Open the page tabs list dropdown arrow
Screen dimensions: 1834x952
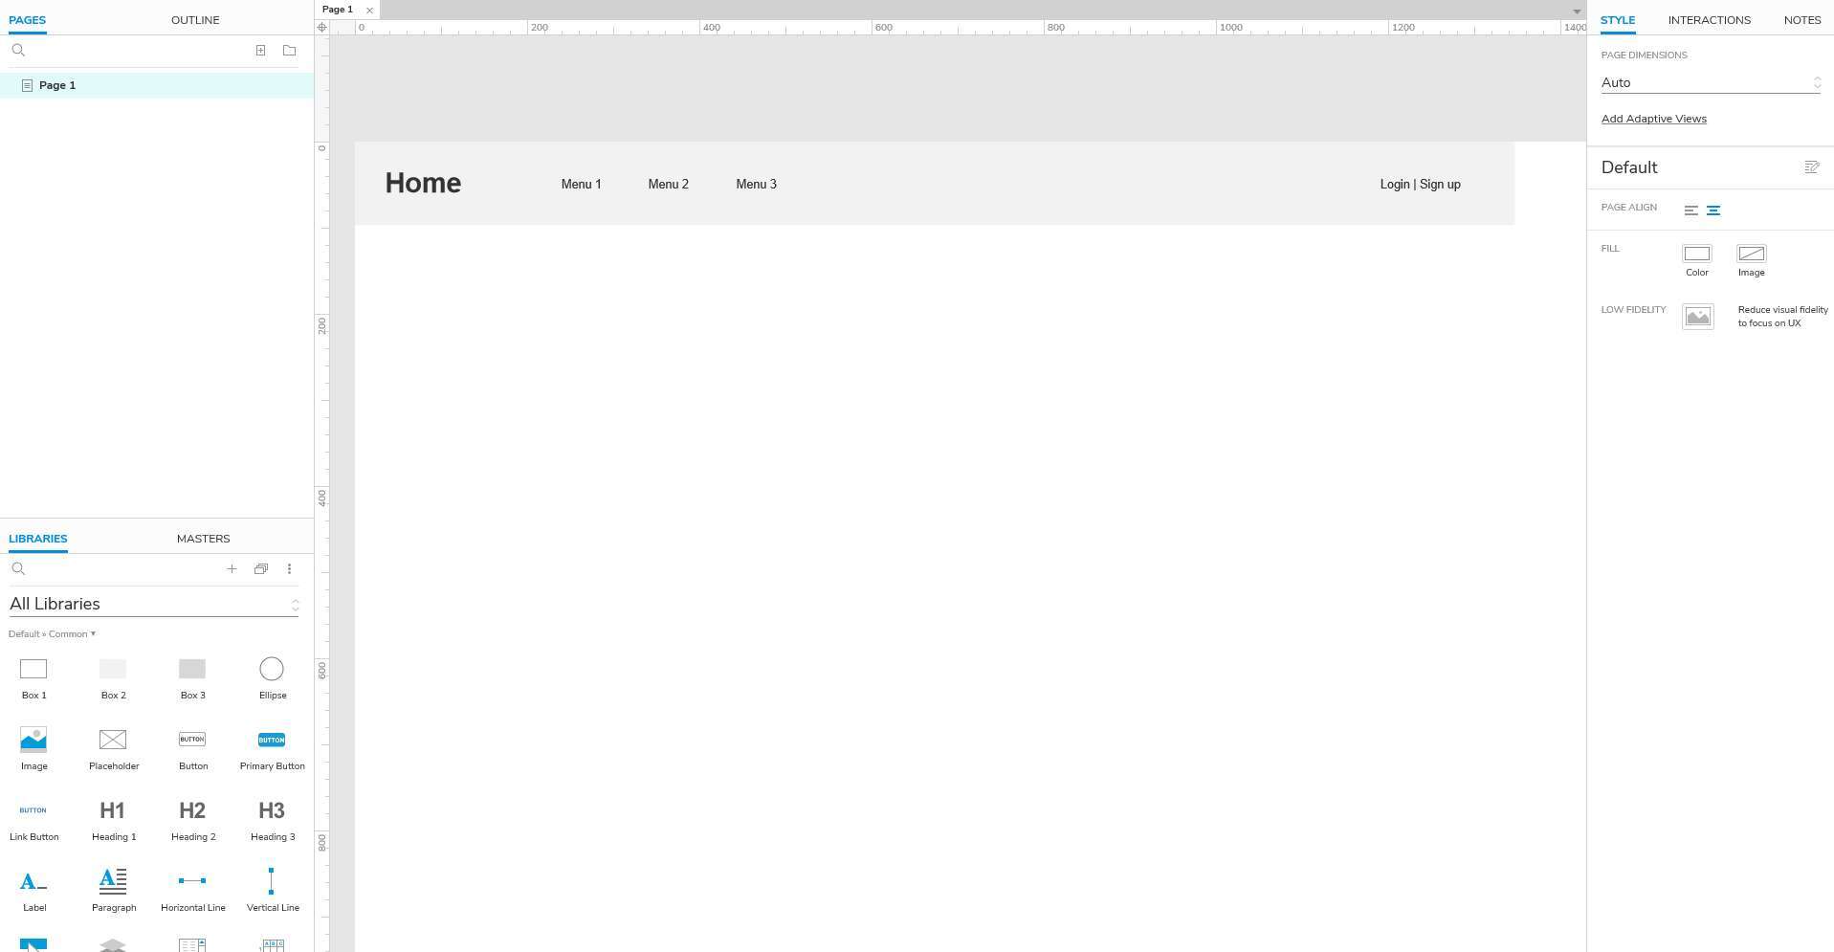(1576, 11)
